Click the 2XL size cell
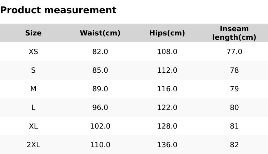 33,145
